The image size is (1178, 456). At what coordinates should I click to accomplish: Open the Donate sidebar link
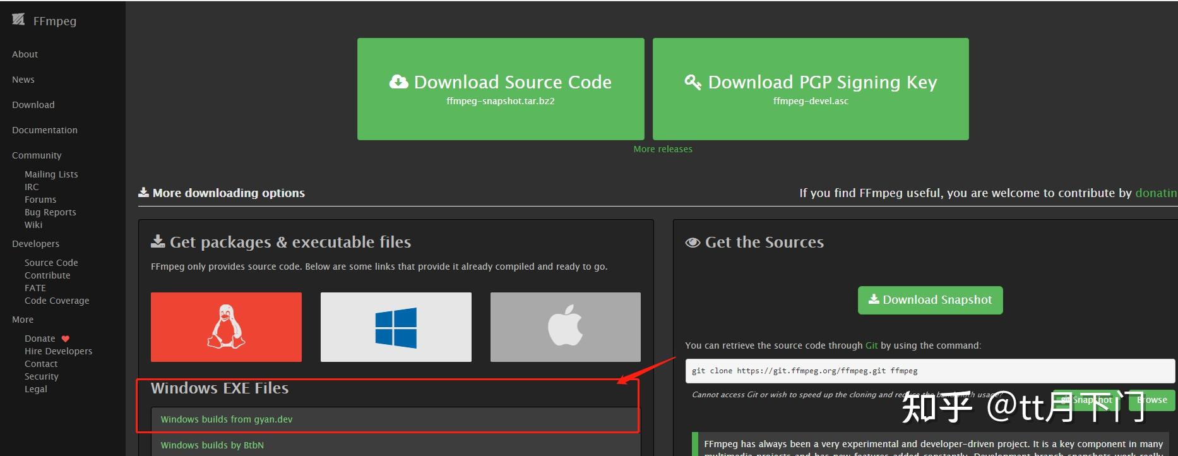tap(40, 339)
